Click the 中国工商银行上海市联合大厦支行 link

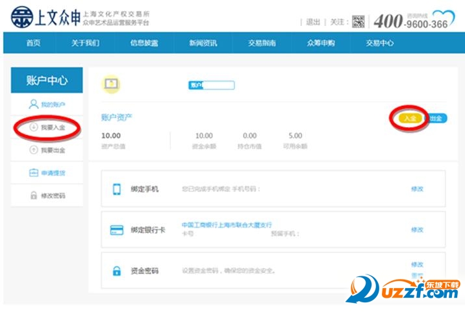coord(227,225)
